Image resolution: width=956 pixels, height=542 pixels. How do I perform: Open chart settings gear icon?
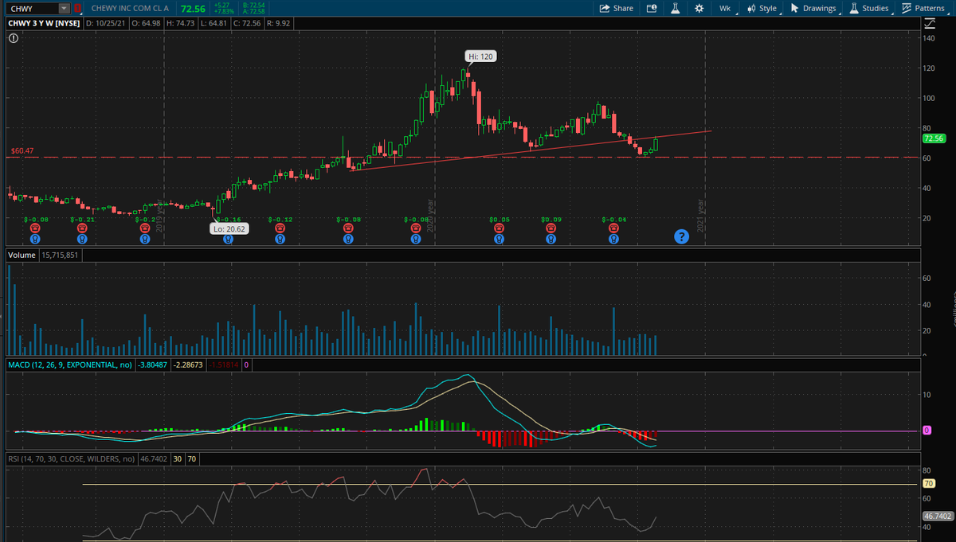tap(699, 8)
